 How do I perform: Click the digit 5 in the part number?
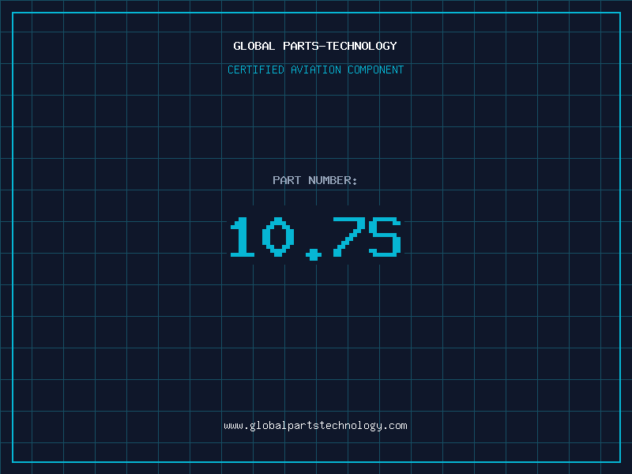point(385,237)
